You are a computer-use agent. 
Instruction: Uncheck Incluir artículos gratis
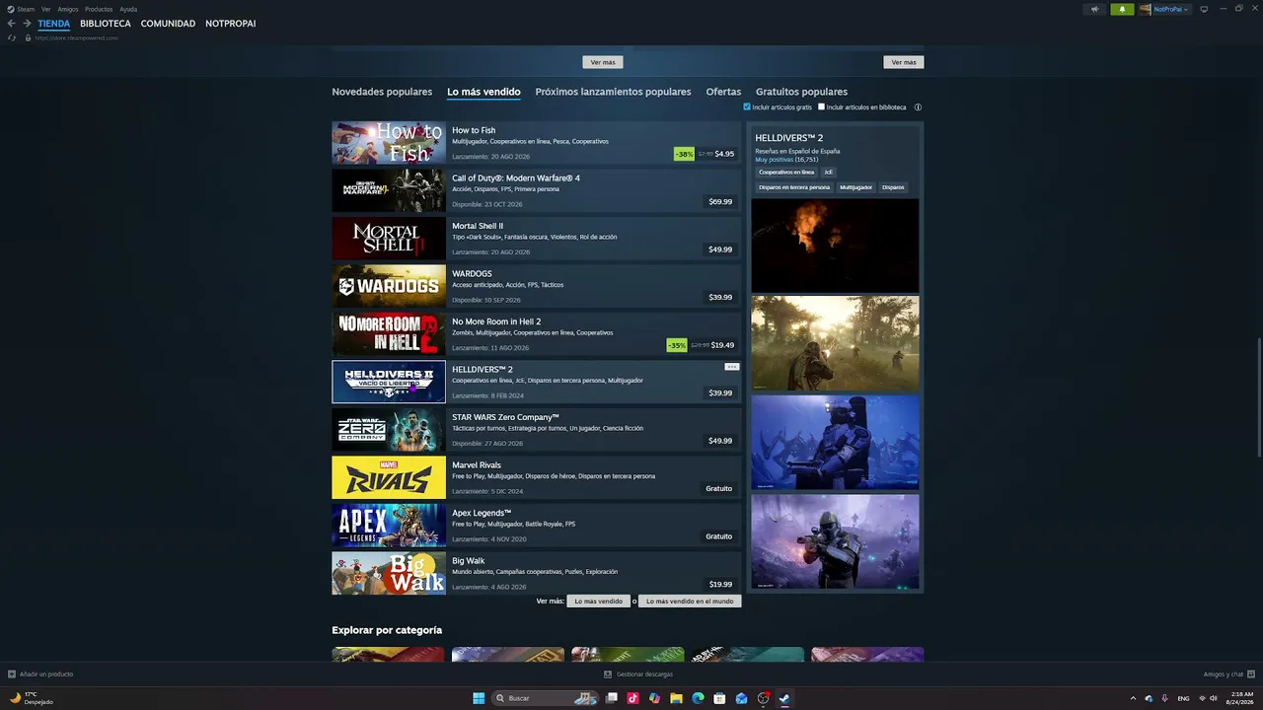(747, 106)
